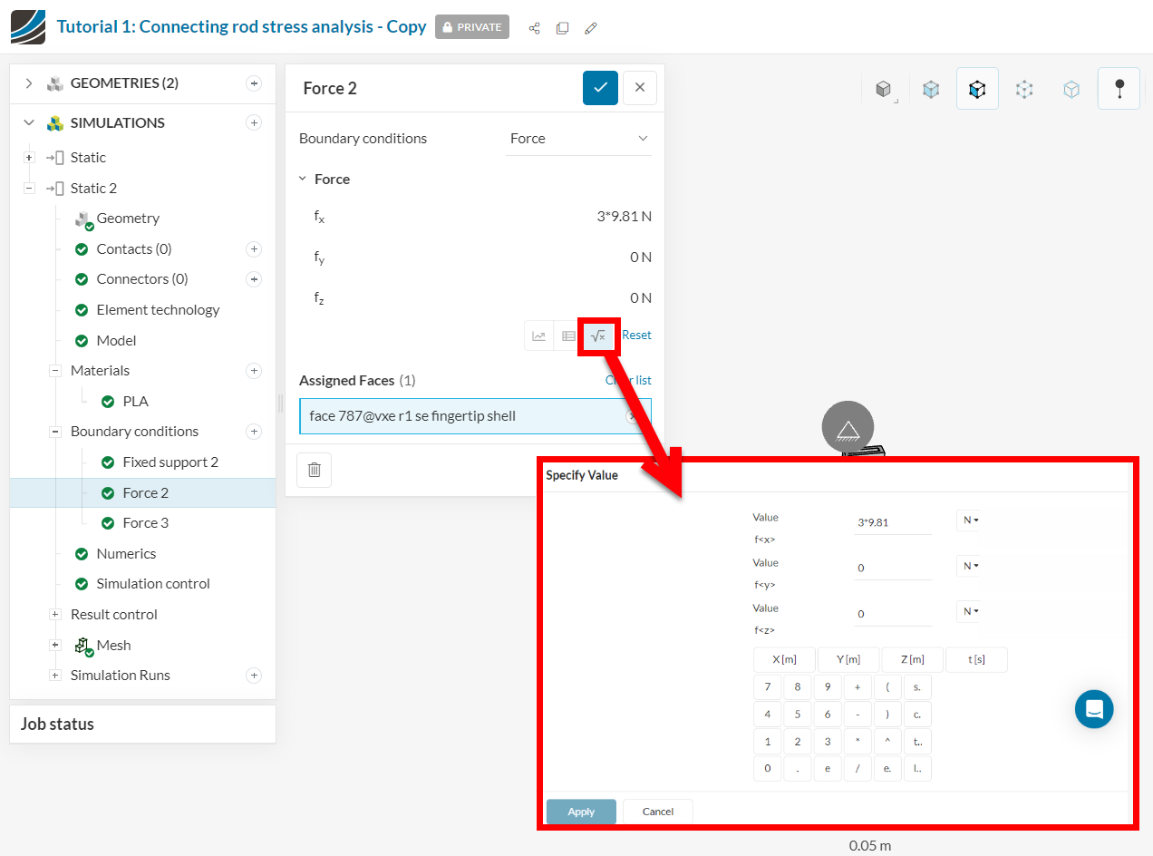This screenshot has height=856, width=1153.
Task: Open the Model tree item
Action: click(116, 341)
